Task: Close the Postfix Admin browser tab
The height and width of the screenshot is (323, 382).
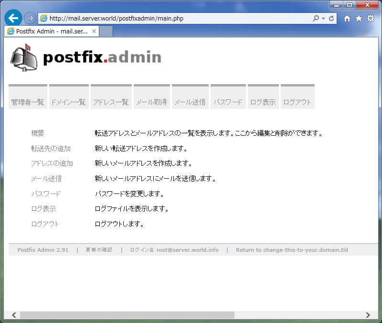Action: click(x=94, y=31)
